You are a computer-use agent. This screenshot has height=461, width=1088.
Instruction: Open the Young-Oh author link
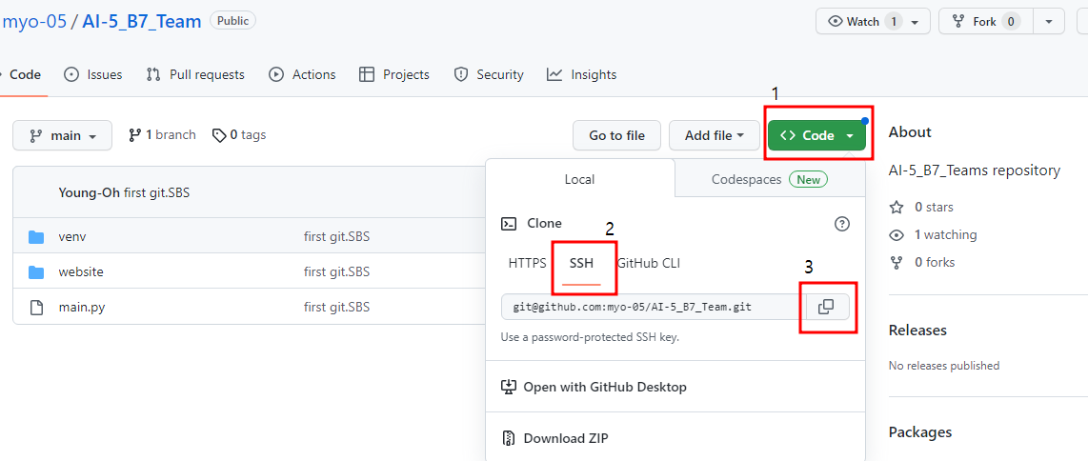(x=90, y=192)
